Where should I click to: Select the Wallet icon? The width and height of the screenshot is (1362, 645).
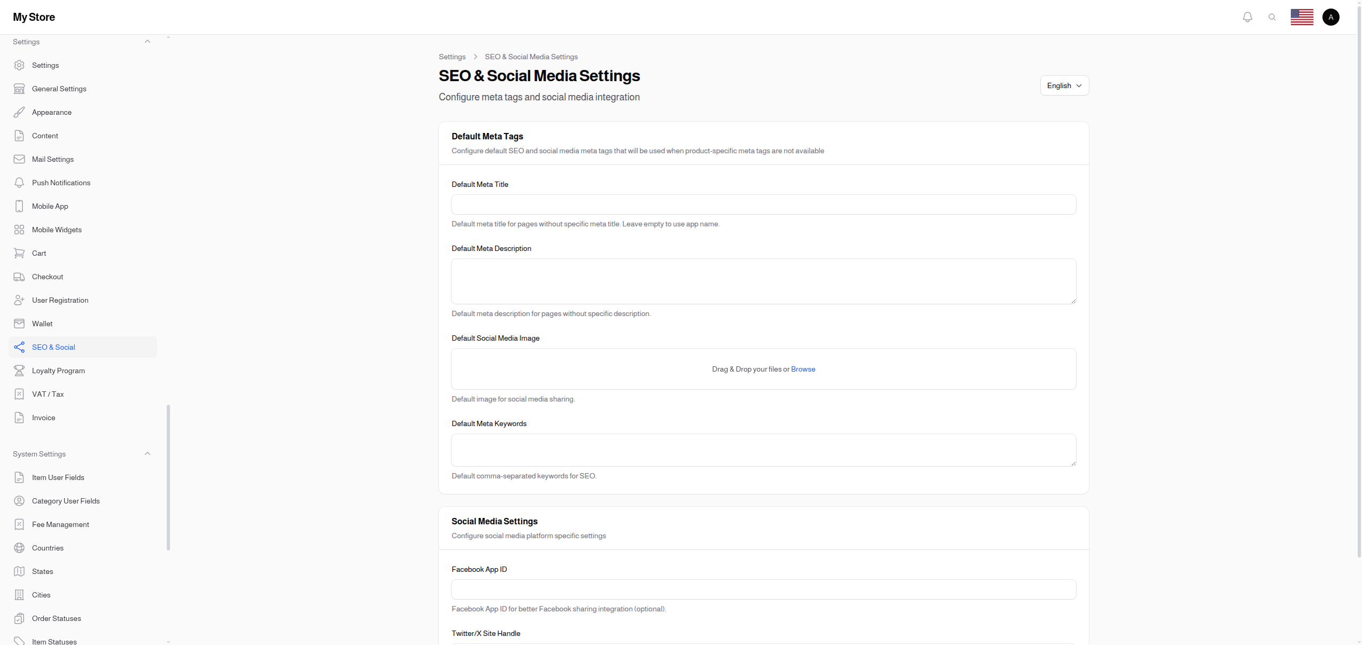[19, 324]
